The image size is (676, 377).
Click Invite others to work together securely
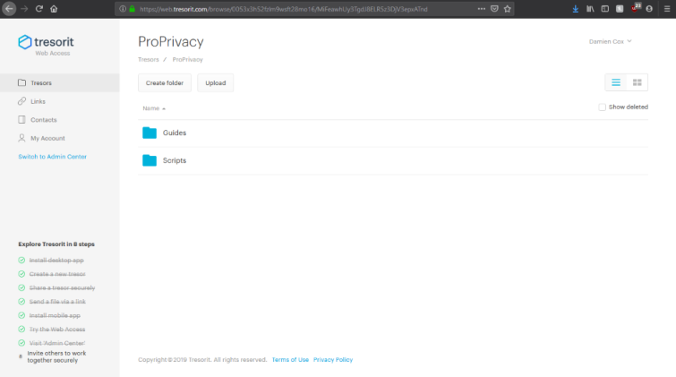point(56,356)
